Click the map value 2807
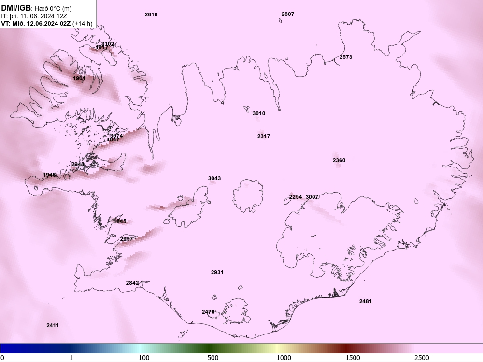Viewport: 483px width, 362px height. tap(288, 14)
